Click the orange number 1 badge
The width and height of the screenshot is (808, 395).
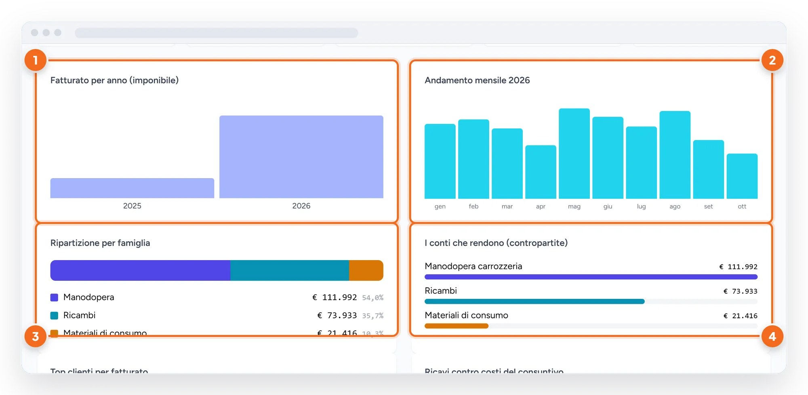[x=36, y=60]
